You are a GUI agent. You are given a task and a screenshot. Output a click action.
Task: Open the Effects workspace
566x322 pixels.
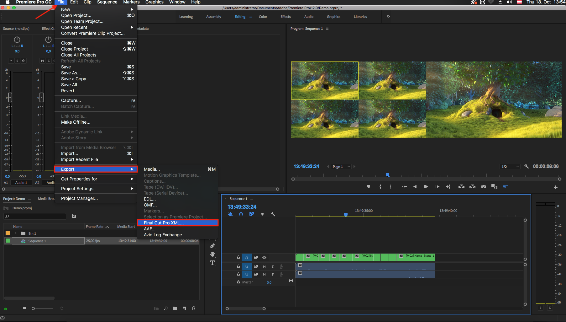point(286,17)
